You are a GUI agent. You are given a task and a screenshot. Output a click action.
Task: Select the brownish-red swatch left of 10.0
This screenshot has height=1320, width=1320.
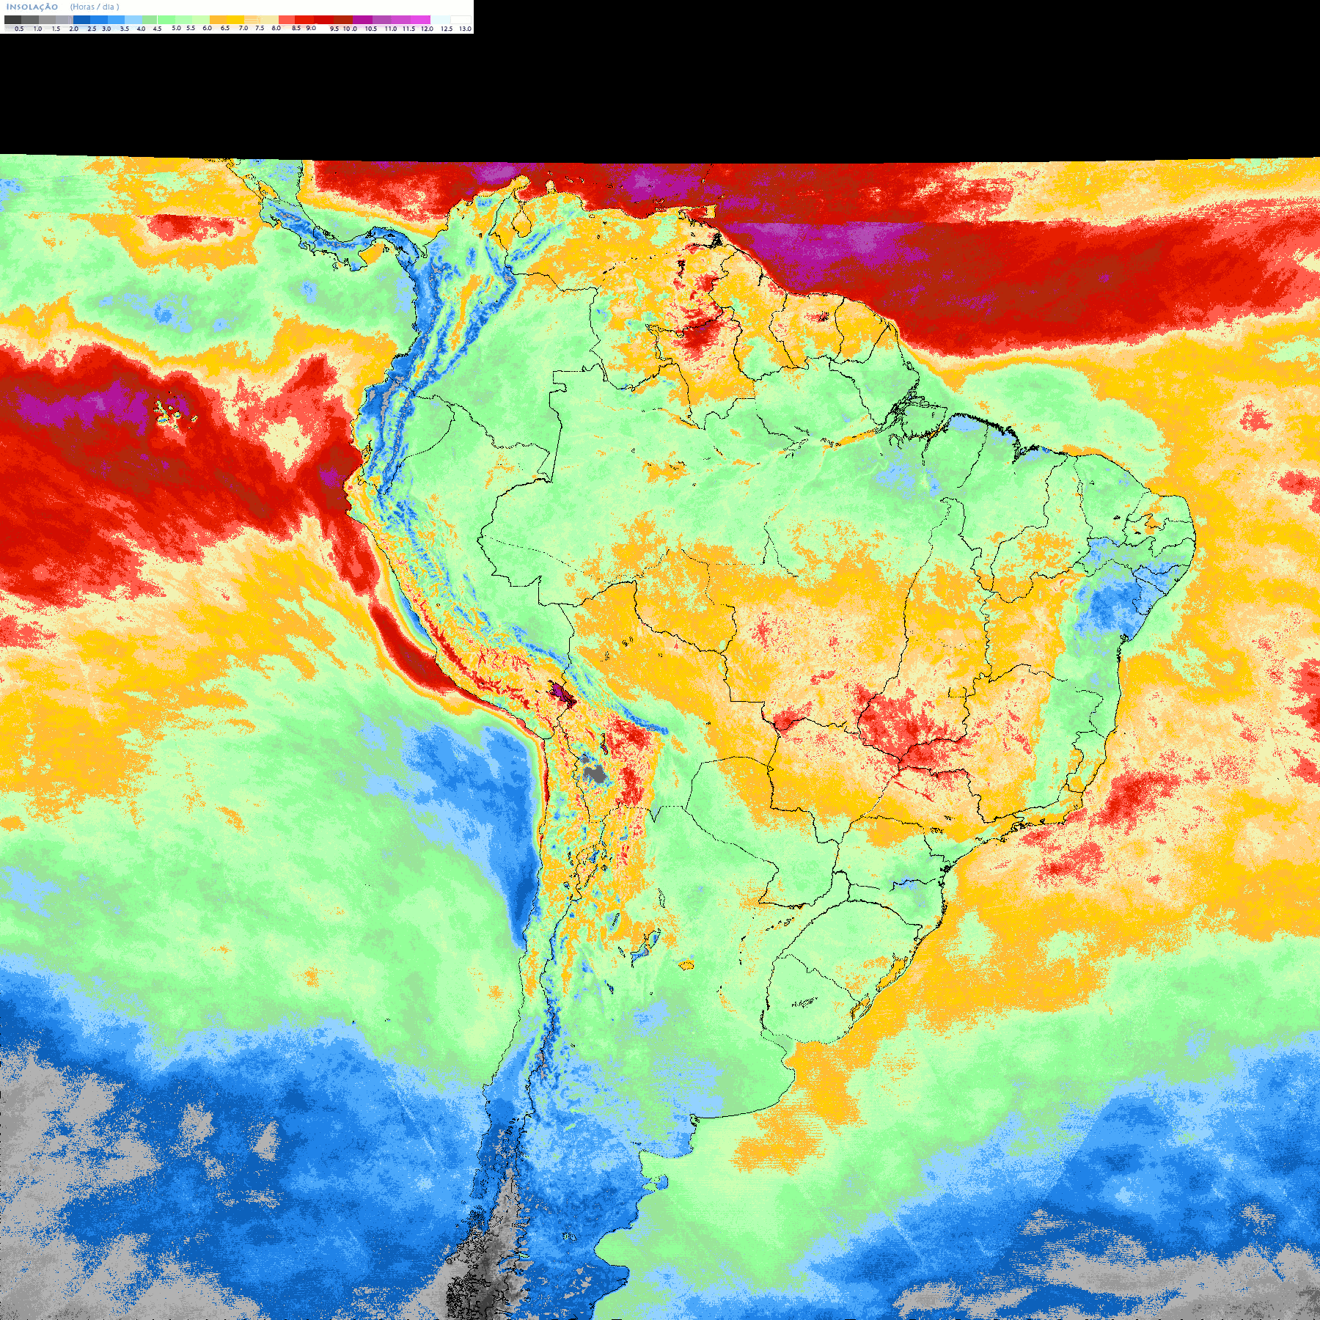[x=343, y=20]
